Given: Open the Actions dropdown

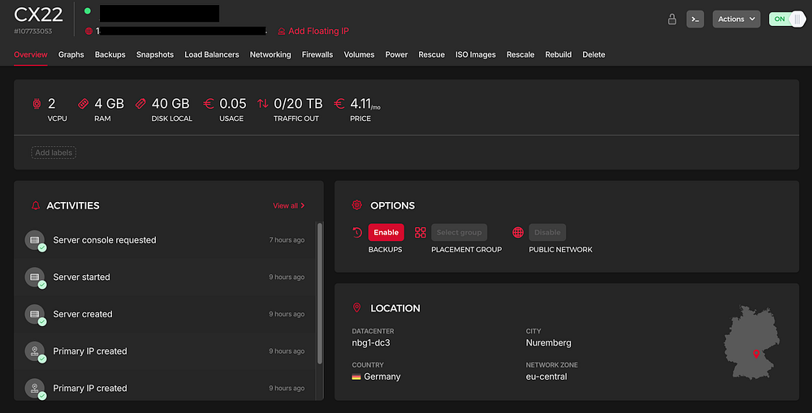Looking at the screenshot, I should [x=736, y=19].
